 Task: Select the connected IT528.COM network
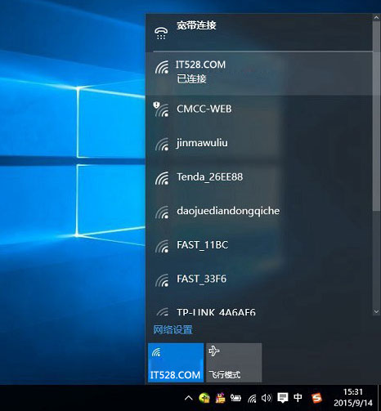(x=259, y=73)
